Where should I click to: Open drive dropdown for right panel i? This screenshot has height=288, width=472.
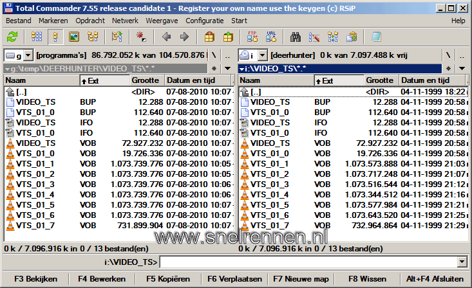click(x=262, y=55)
